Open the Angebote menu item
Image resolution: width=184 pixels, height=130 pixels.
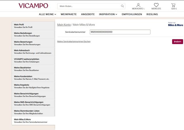click(x=88, y=14)
